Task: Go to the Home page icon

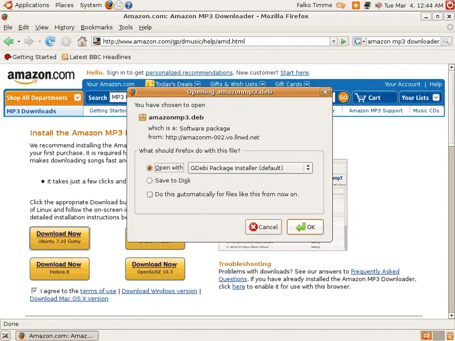Action: (x=82, y=41)
